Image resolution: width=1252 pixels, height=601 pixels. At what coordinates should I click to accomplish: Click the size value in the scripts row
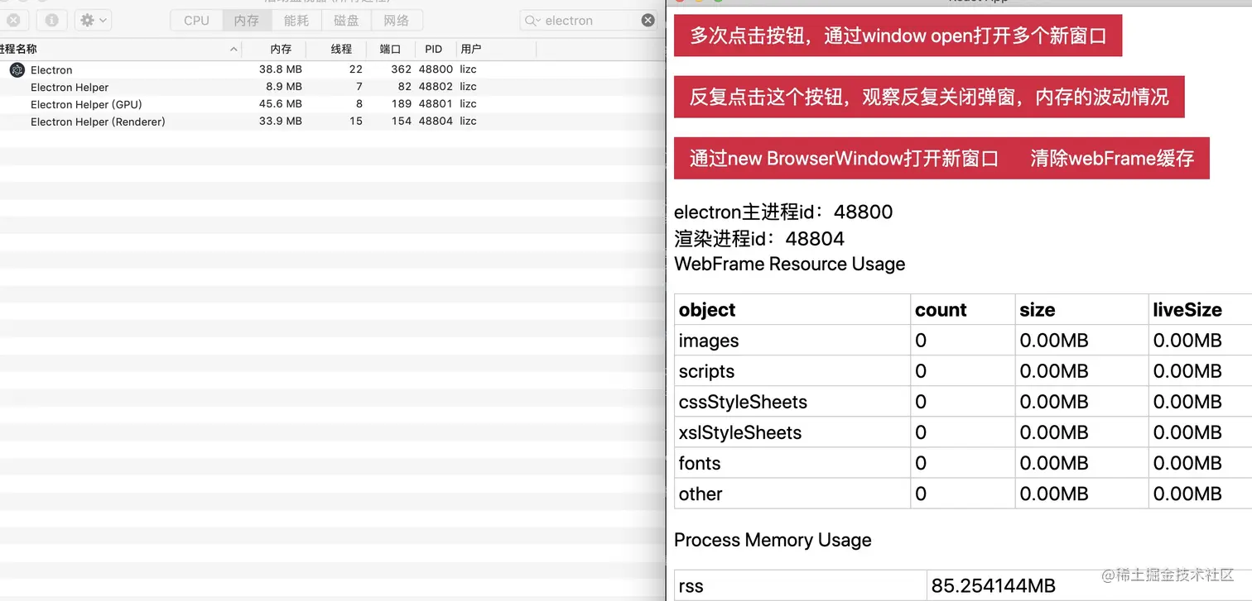[x=1054, y=371]
